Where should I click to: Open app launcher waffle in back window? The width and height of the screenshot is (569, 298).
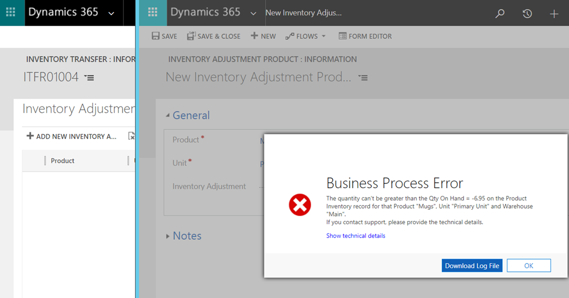(11, 12)
